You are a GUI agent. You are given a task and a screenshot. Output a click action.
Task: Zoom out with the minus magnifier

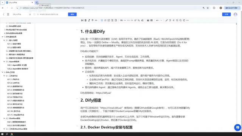[180, 20]
